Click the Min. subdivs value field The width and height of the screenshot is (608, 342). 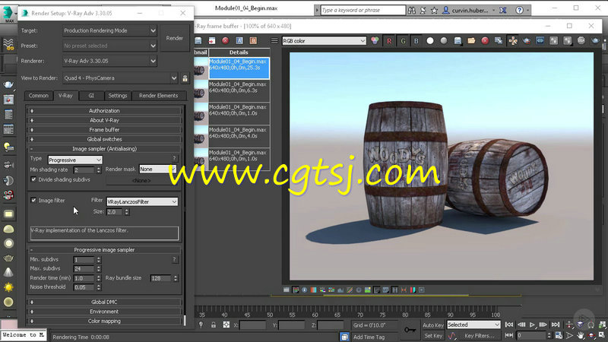(x=84, y=259)
